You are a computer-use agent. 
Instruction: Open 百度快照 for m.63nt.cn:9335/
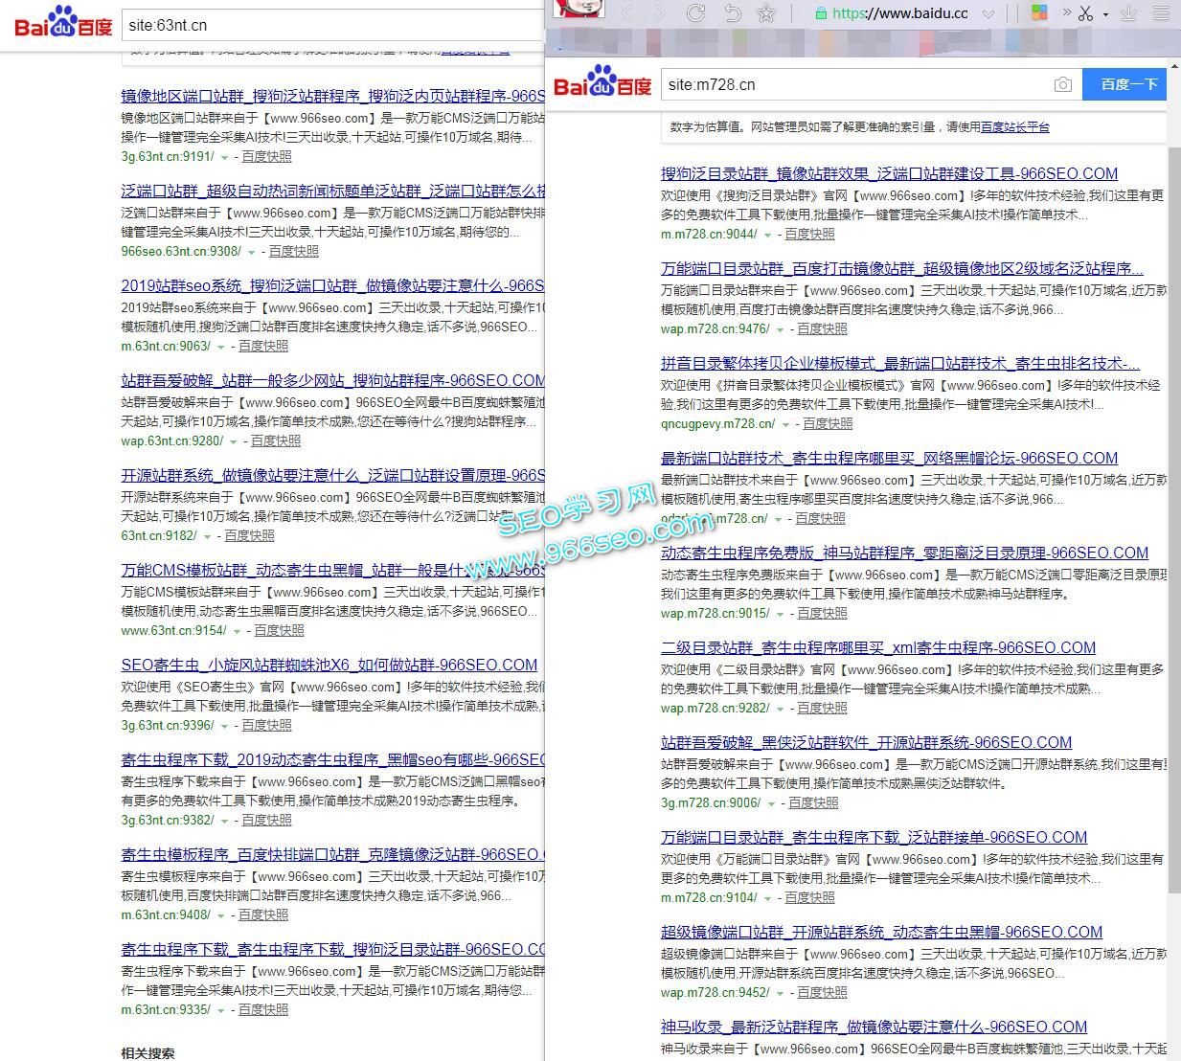[262, 1010]
